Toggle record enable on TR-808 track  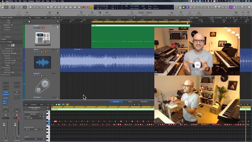(x=44, y=28)
